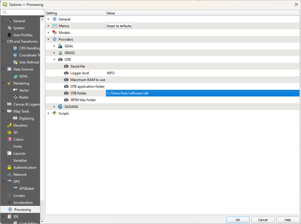Select the Authentication padlock icon in sidebar
The height and width of the screenshot is (224, 301).
click(x=9, y=168)
